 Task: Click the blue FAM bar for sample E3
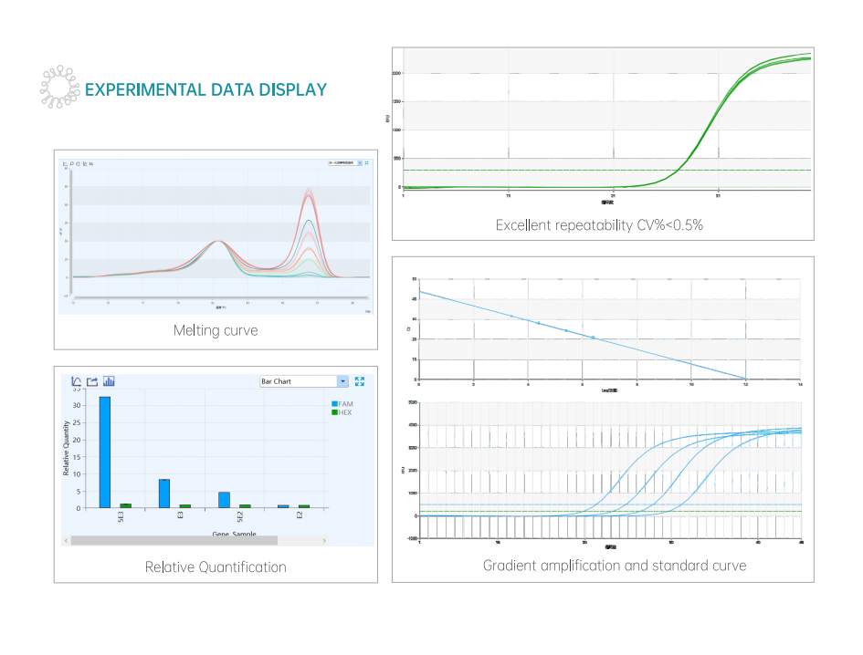pyautogui.click(x=164, y=494)
